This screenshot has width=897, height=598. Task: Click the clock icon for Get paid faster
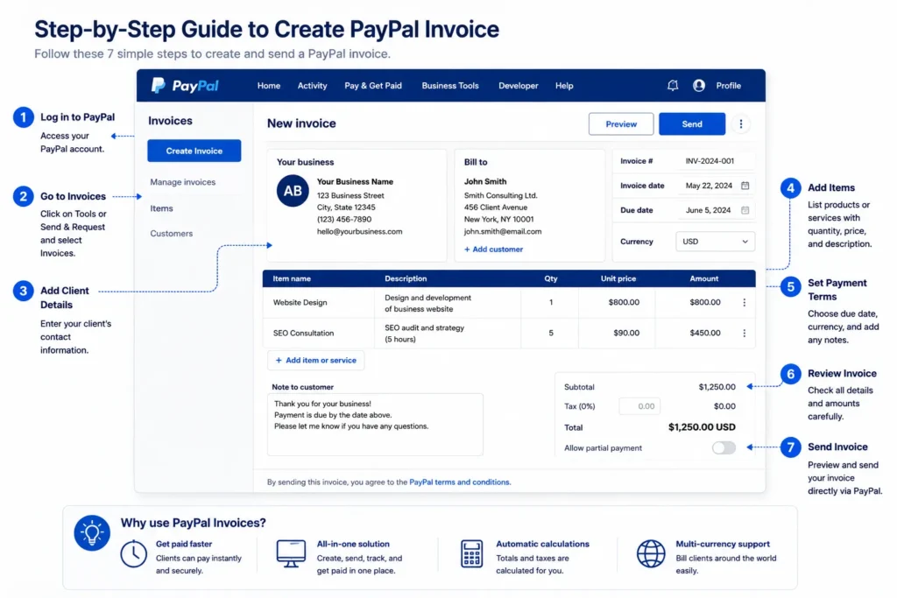(133, 554)
